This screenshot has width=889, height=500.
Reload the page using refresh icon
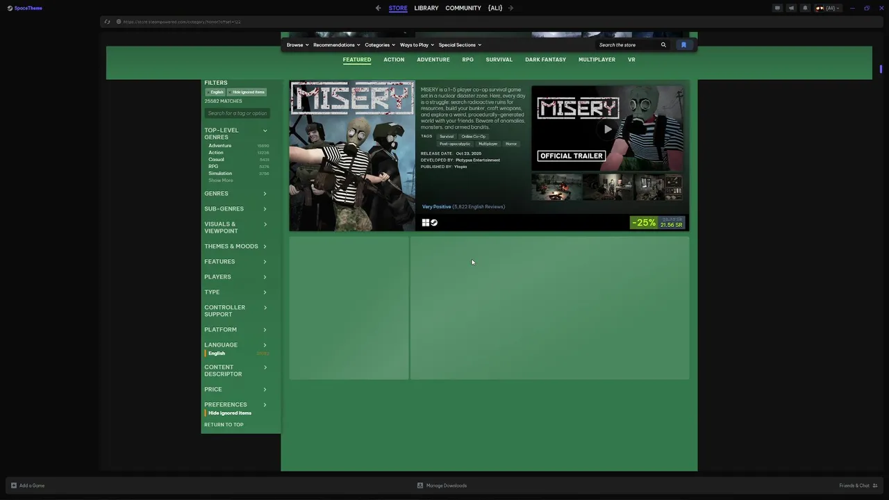[x=107, y=22]
